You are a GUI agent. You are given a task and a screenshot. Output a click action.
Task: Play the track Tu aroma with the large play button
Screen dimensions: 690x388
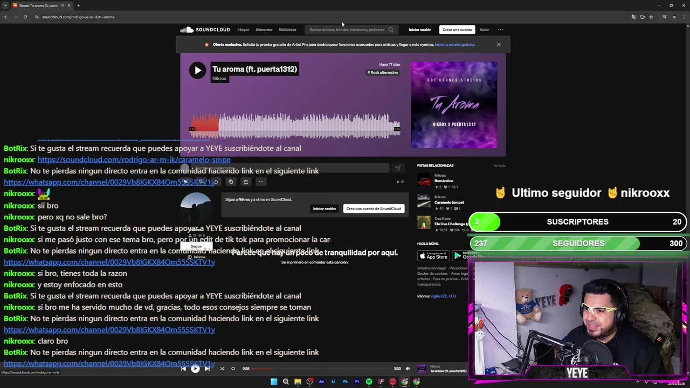click(197, 70)
